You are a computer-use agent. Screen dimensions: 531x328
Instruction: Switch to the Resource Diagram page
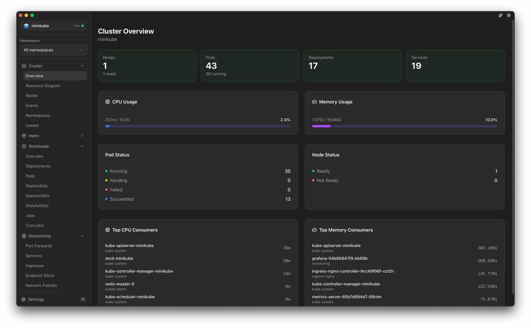pos(43,86)
